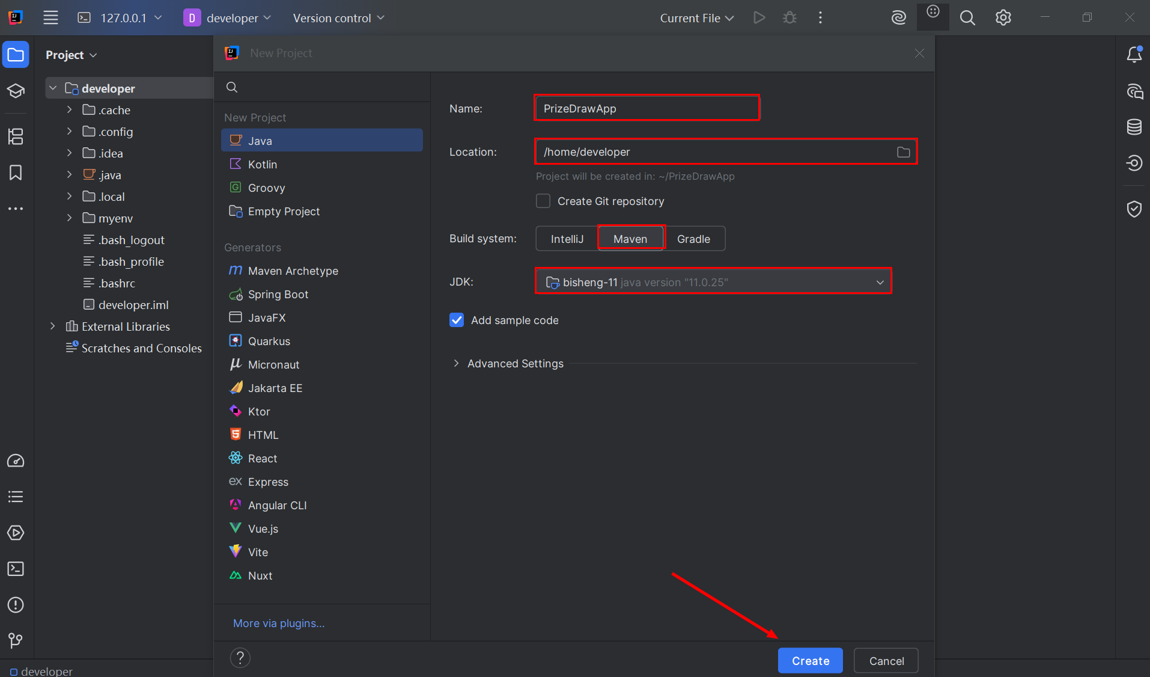Select Maven build system
Screen dimensions: 1150x677
click(x=630, y=239)
